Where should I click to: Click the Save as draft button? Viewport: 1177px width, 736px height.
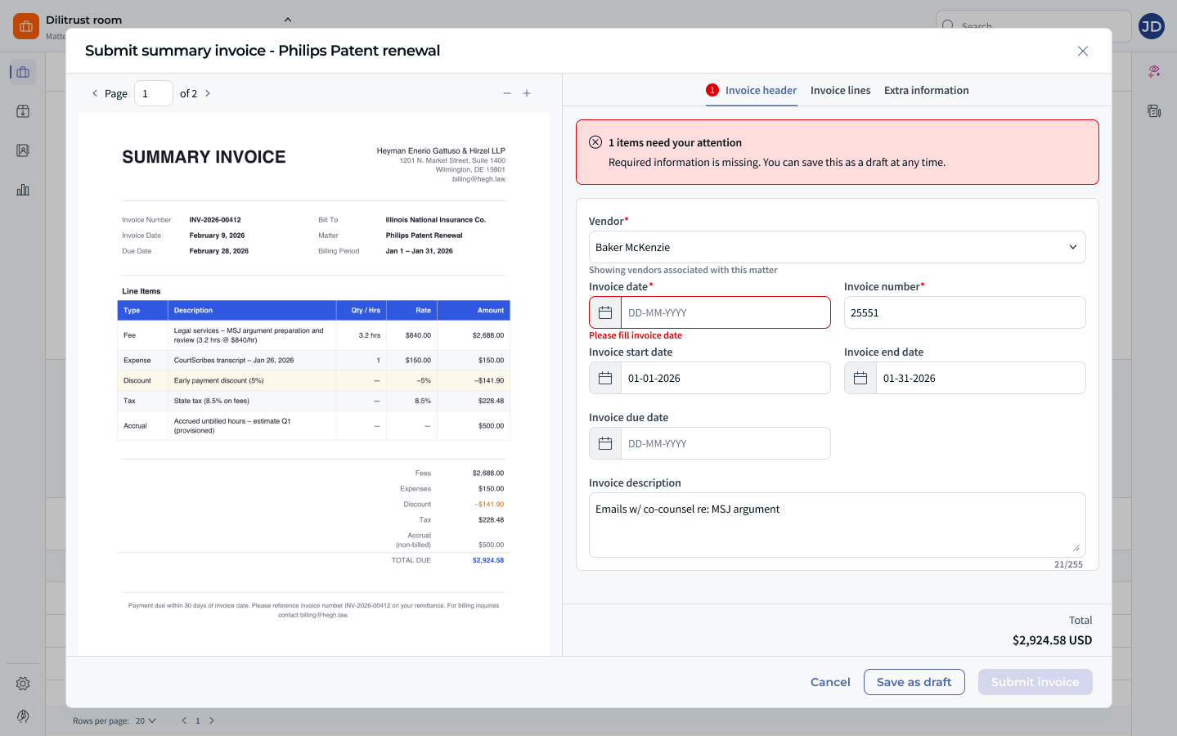(914, 682)
